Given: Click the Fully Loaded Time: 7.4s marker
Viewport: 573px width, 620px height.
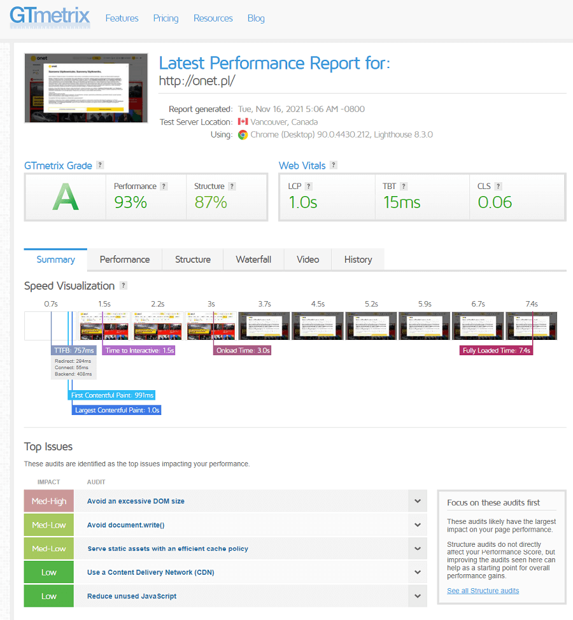Looking at the screenshot, I should click(x=497, y=350).
